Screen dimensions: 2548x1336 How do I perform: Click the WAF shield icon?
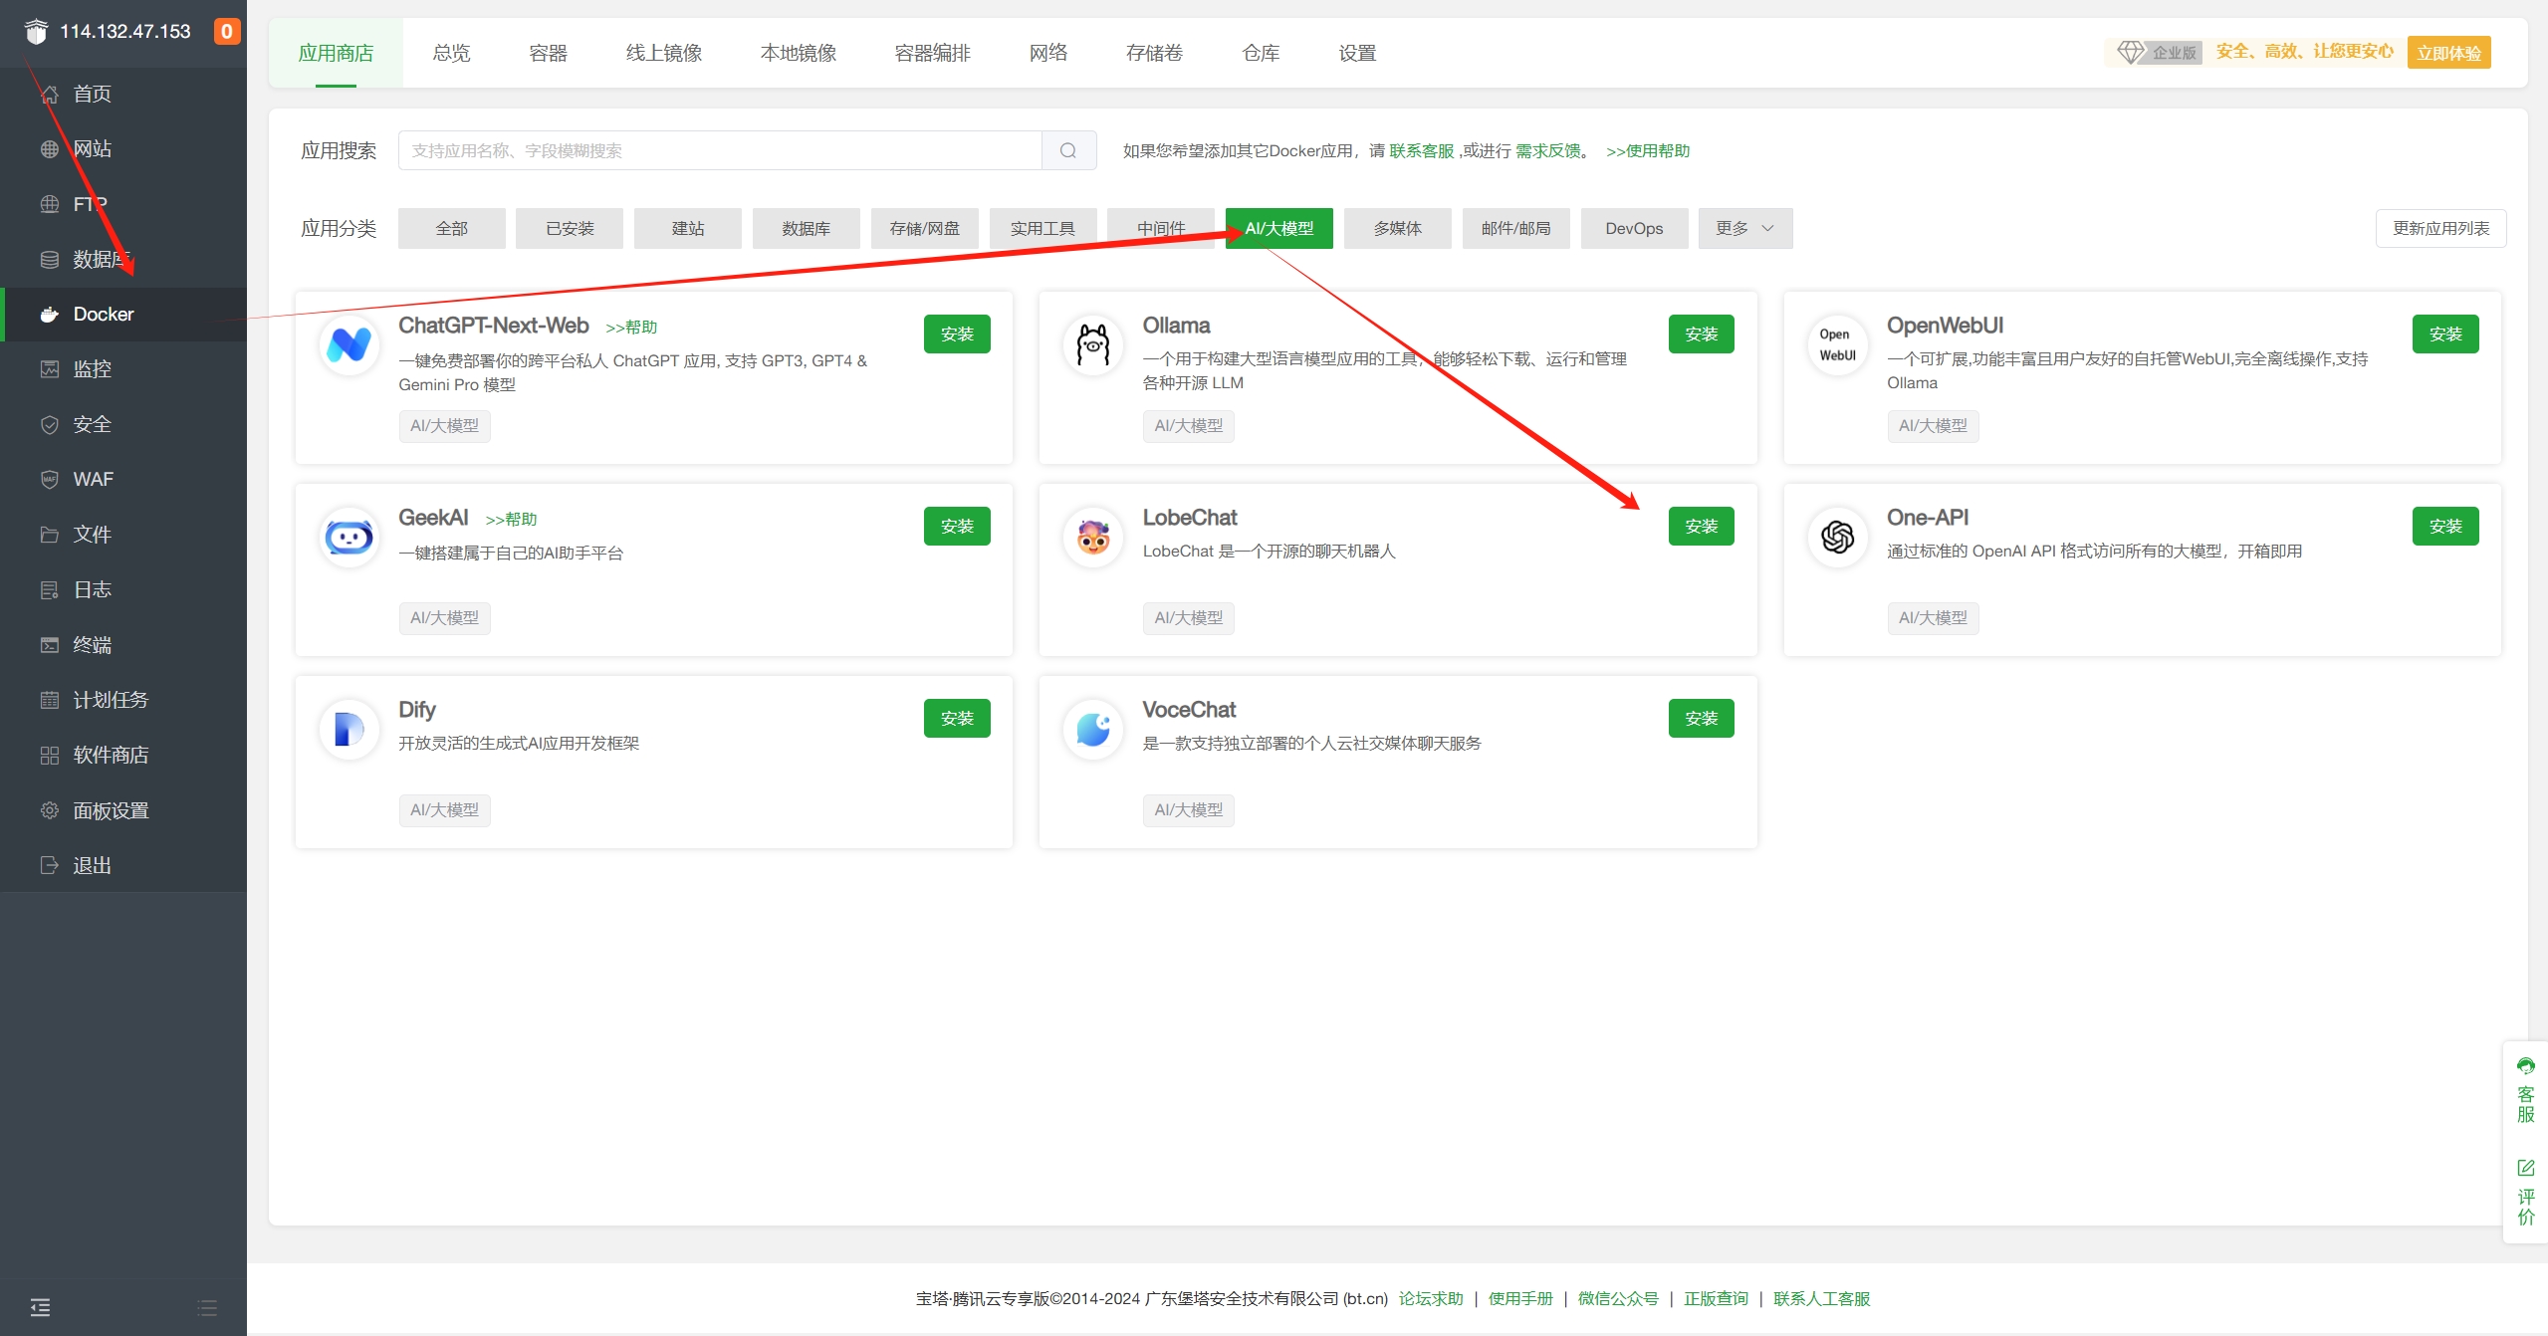pyautogui.click(x=49, y=480)
